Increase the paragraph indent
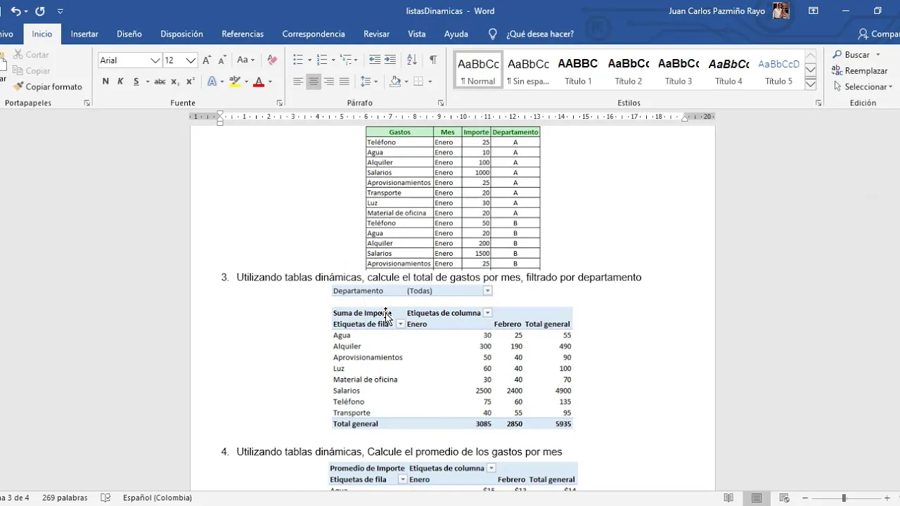The image size is (900, 506). click(390, 60)
